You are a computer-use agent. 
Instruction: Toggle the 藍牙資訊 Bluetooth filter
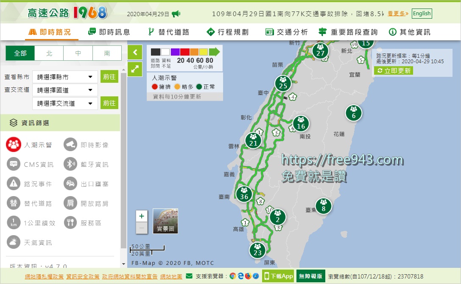click(x=70, y=164)
